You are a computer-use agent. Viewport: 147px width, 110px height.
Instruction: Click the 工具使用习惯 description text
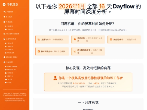(x=131, y=39)
